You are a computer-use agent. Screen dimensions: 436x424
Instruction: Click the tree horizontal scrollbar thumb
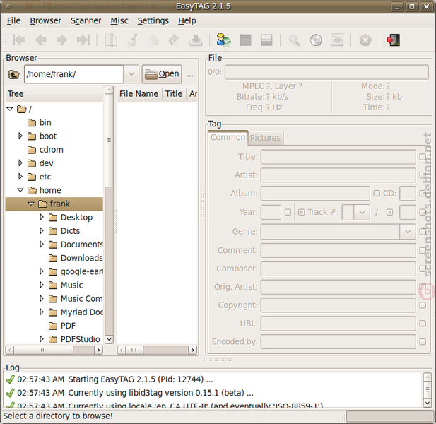43,350
